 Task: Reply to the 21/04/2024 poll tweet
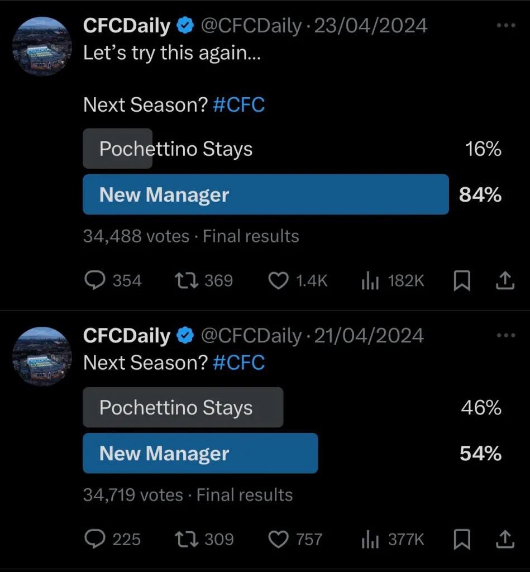94,539
